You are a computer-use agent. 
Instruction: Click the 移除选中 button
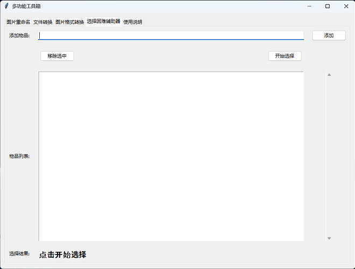tap(57, 56)
